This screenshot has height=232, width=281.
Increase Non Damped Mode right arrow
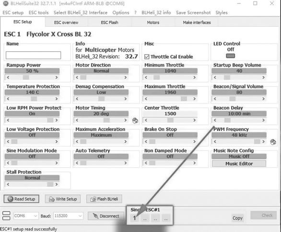point(195,163)
